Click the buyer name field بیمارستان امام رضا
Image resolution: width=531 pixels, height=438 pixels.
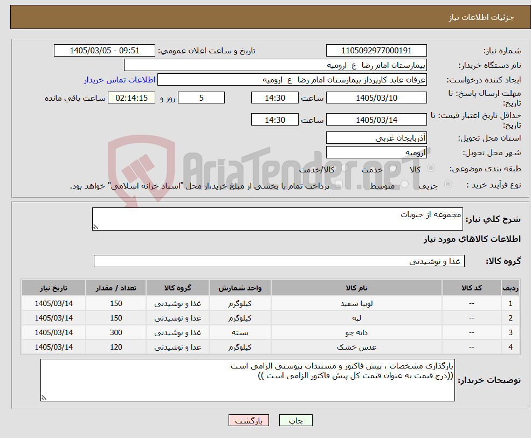coord(275,65)
